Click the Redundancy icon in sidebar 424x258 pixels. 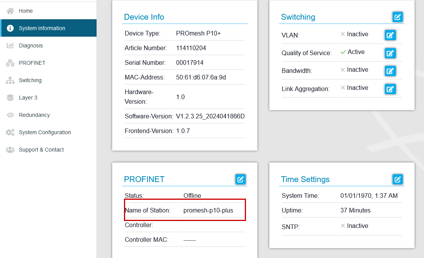pyautogui.click(x=10, y=115)
